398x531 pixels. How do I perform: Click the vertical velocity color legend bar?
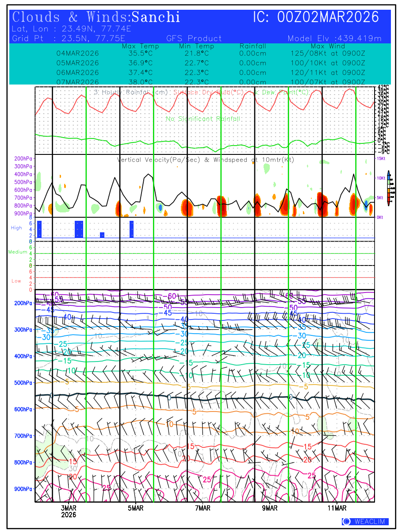[x=388, y=188]
